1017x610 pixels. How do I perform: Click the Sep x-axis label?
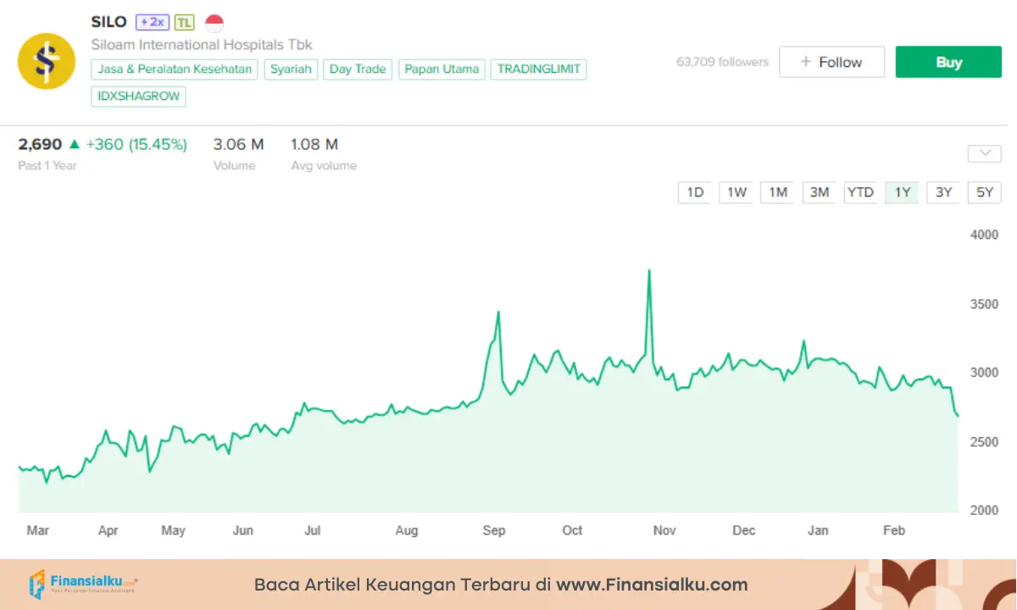(x=494, y=530)
